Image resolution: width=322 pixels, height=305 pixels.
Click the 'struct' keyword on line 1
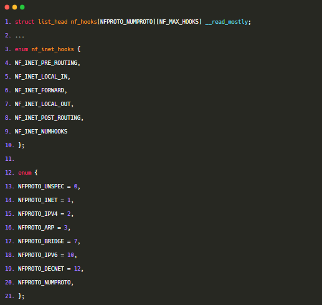click(25, 22)
